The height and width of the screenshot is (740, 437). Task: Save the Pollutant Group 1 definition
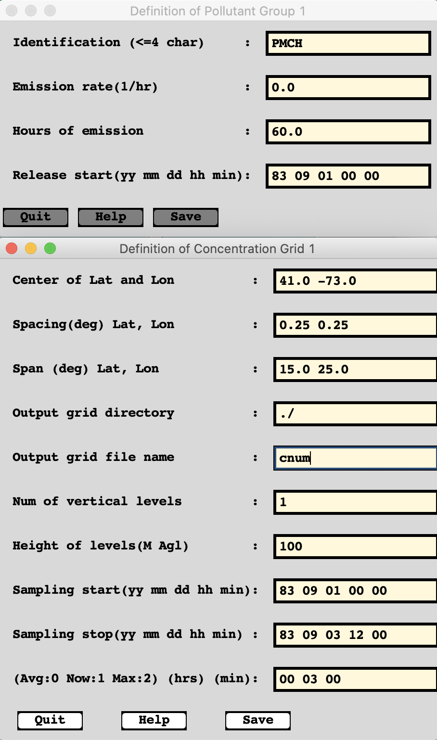pyautogui.click(x=186, y=217)
